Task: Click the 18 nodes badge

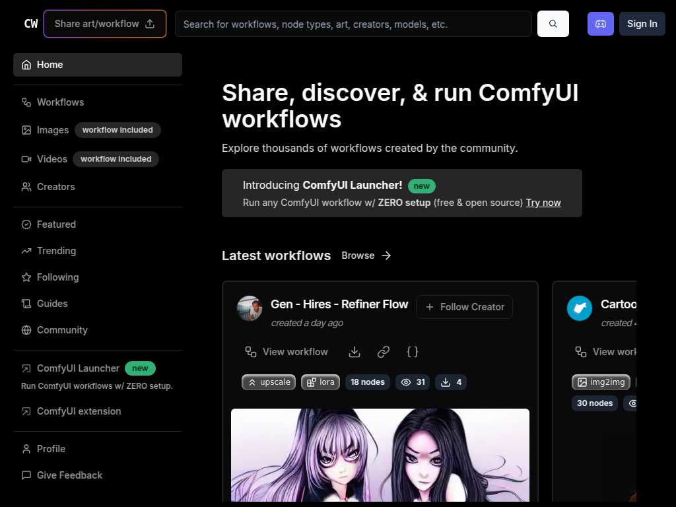Action: pos(367,382)
